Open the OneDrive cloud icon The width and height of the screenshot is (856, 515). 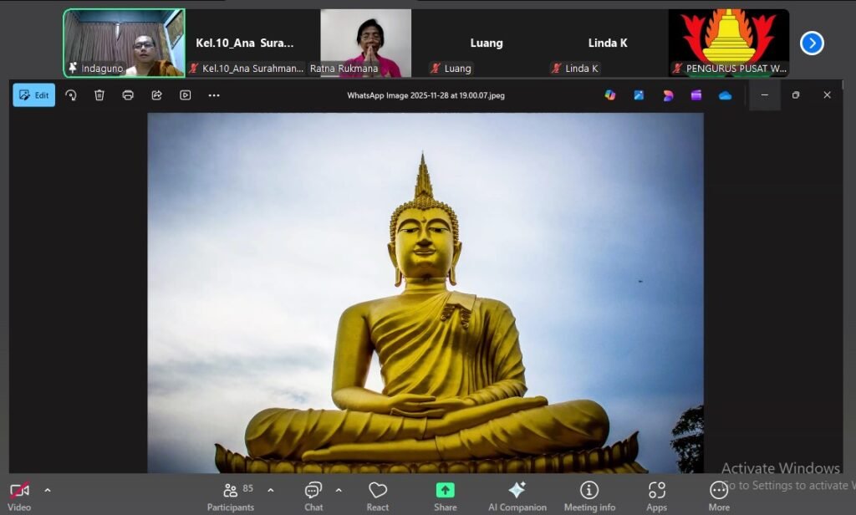[x=725, y=95]
